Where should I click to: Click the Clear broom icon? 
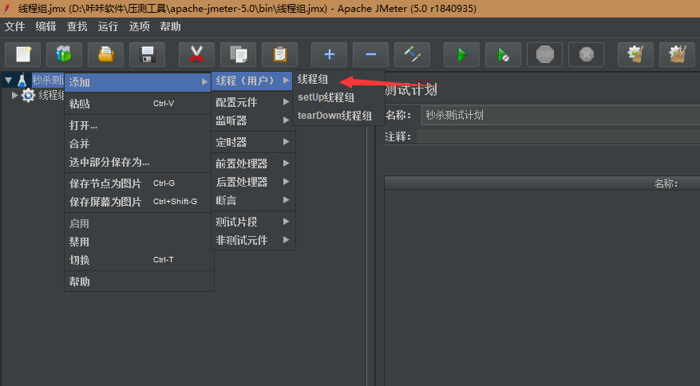pyautogui.click(x=635, y=54)
